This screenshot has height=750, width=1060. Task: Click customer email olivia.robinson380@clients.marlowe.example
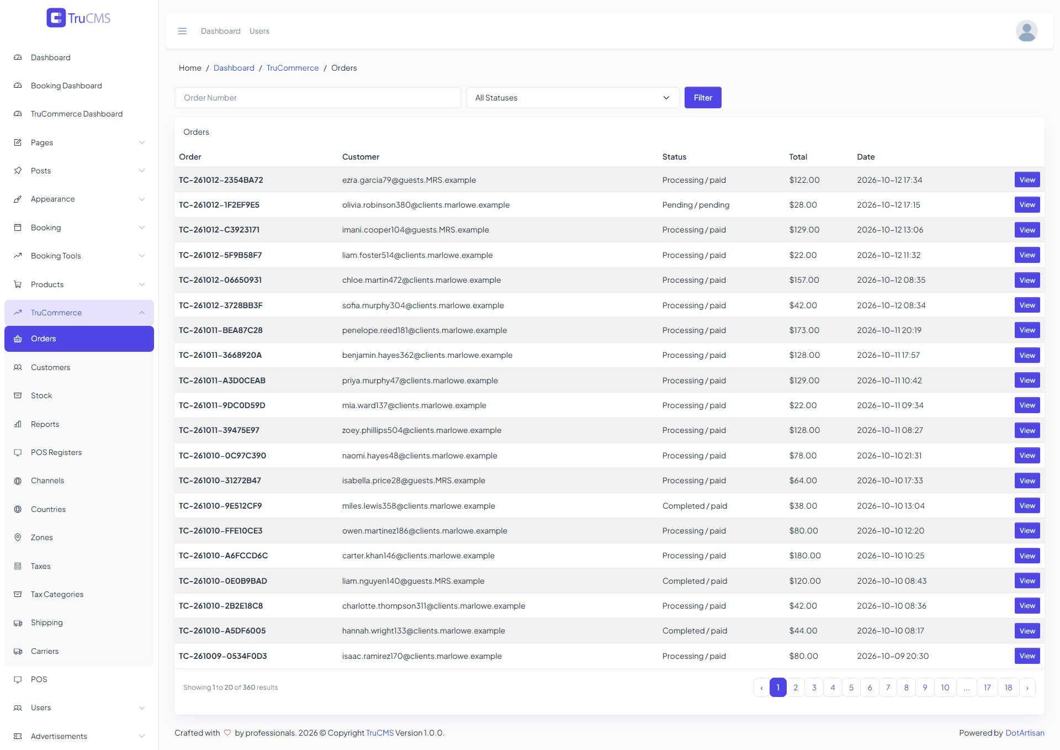pos(426,205)
